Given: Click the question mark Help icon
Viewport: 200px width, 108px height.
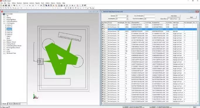Looking at the screenshot, I should 83,6.
